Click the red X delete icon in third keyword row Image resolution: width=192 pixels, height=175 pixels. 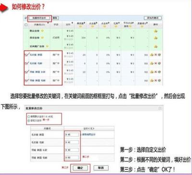tap(156, 72)
